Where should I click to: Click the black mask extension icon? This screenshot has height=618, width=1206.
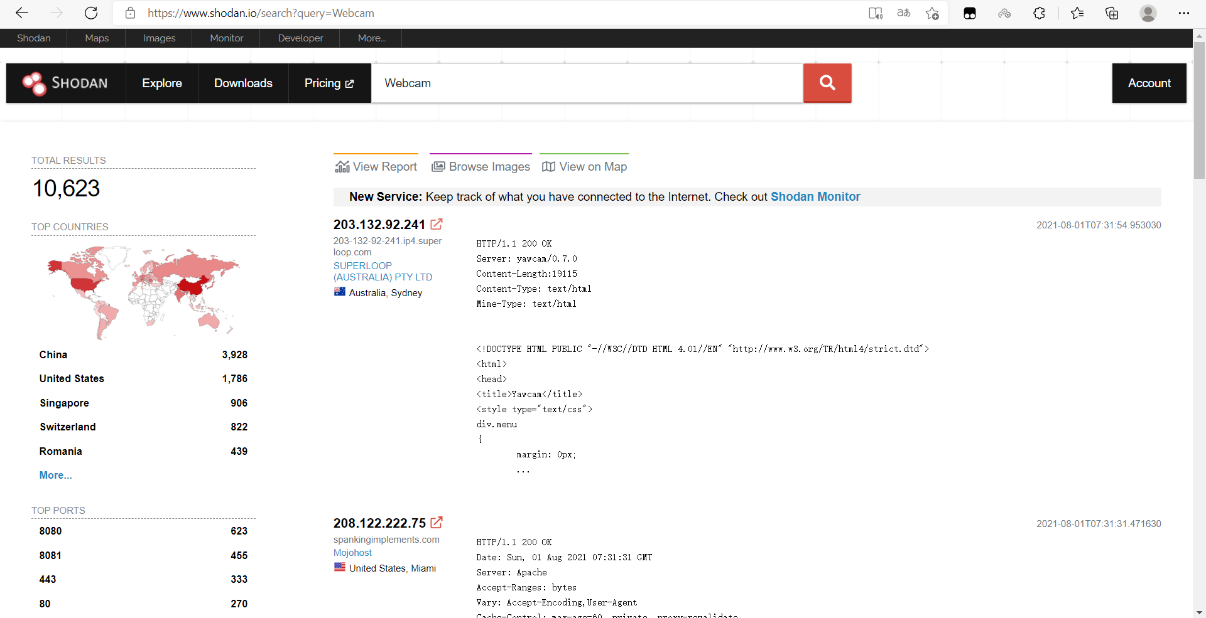point(970,13)
